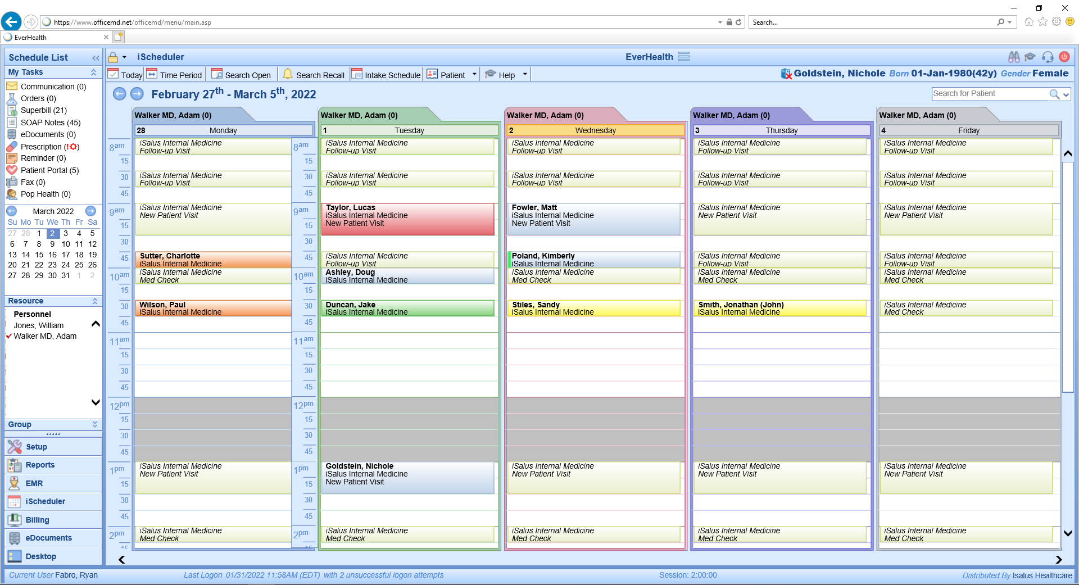The height and width of the screenshot is (585, 1079).
Task: Click the Patient toolbar button
Action: [446, 75]
